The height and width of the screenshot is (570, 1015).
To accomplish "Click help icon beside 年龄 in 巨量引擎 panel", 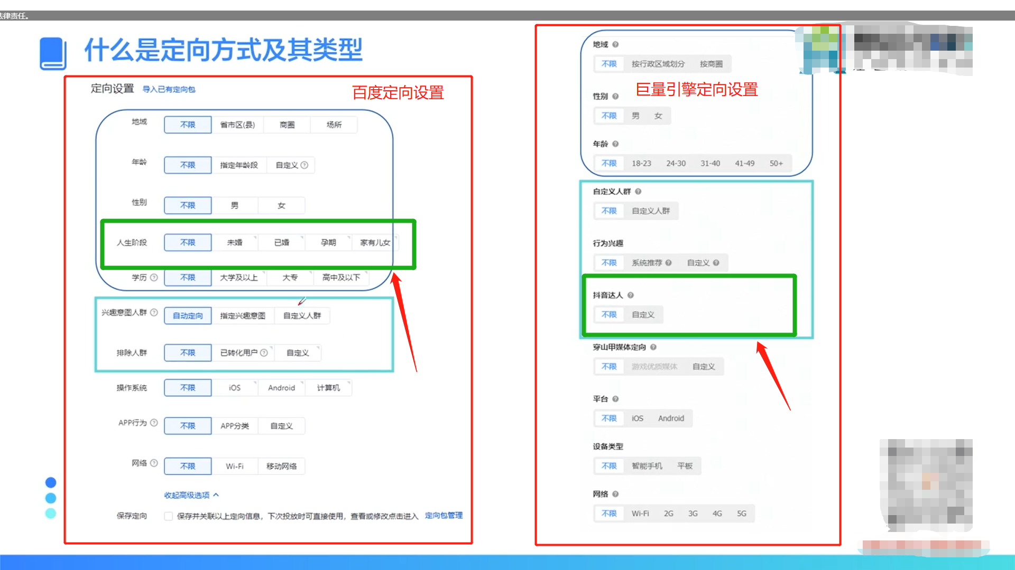I will coord(615,144).
